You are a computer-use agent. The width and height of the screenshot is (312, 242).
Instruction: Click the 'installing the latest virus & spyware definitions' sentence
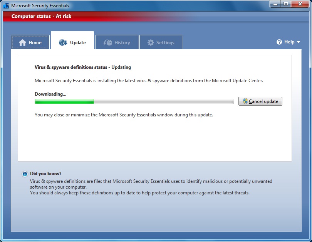(149, 81)
